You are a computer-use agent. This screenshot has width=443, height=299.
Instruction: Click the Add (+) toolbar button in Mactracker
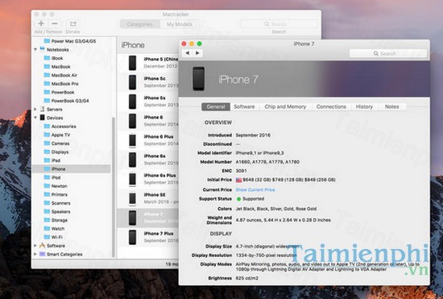click(x=41, y=23)
